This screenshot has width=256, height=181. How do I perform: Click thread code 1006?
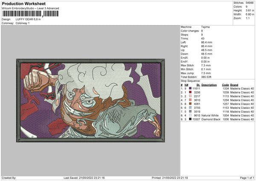click(226, 119)
